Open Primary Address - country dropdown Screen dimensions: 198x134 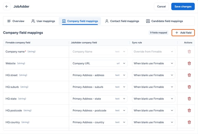coord(99,122)
